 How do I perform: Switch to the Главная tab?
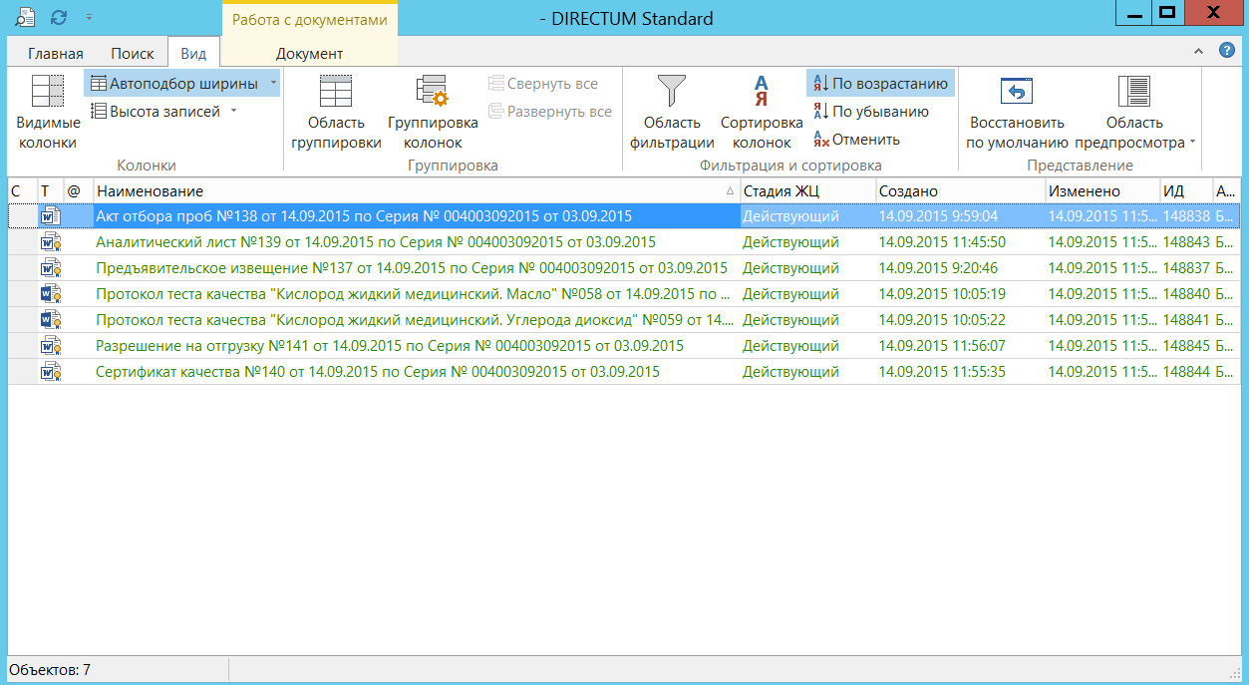tap(56, 54)
